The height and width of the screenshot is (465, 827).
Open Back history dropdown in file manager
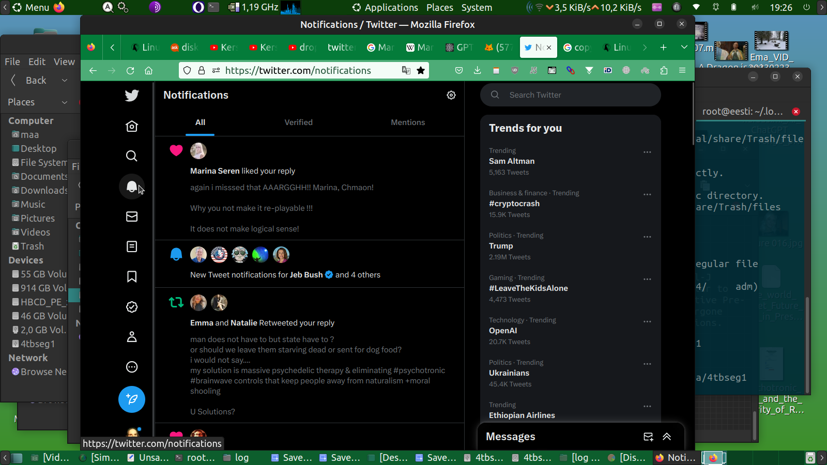[x=65, y=80]
